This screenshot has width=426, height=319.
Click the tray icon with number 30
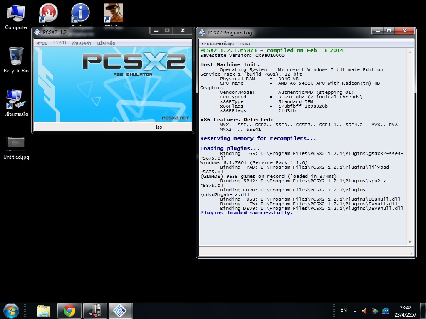(x=385, y=311)
